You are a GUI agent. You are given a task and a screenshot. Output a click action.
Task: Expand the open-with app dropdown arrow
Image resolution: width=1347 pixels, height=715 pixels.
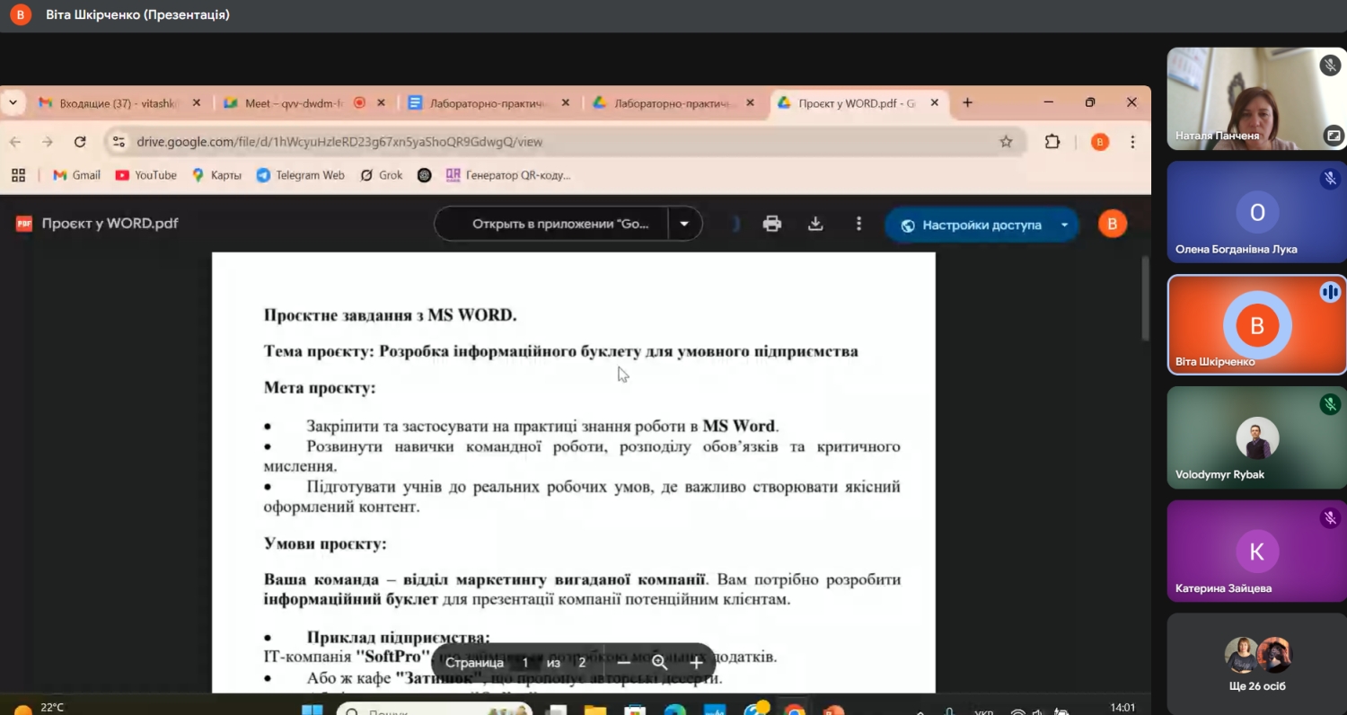[x=684, y=224]
